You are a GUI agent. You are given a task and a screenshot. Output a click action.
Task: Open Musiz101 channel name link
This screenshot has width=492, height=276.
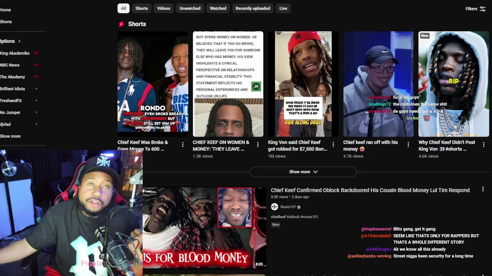(x=288, y=207)
